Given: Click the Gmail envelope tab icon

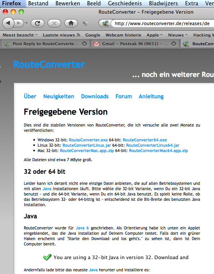Looking at the screenshot, I should pos(97,44).
